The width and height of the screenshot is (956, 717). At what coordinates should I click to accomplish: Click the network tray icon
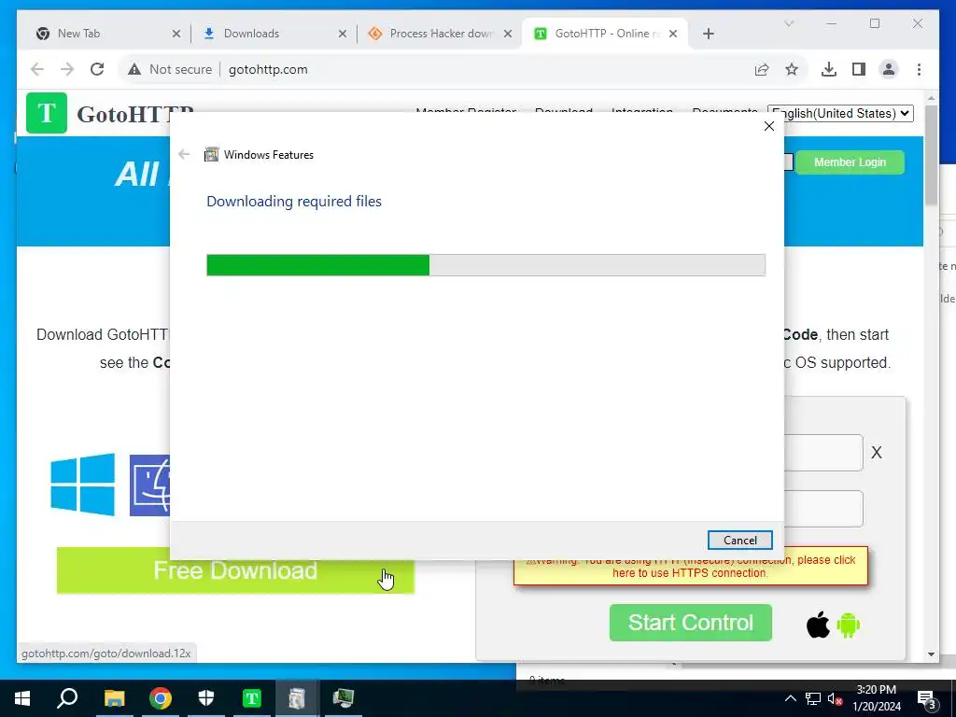coord(813,698)
